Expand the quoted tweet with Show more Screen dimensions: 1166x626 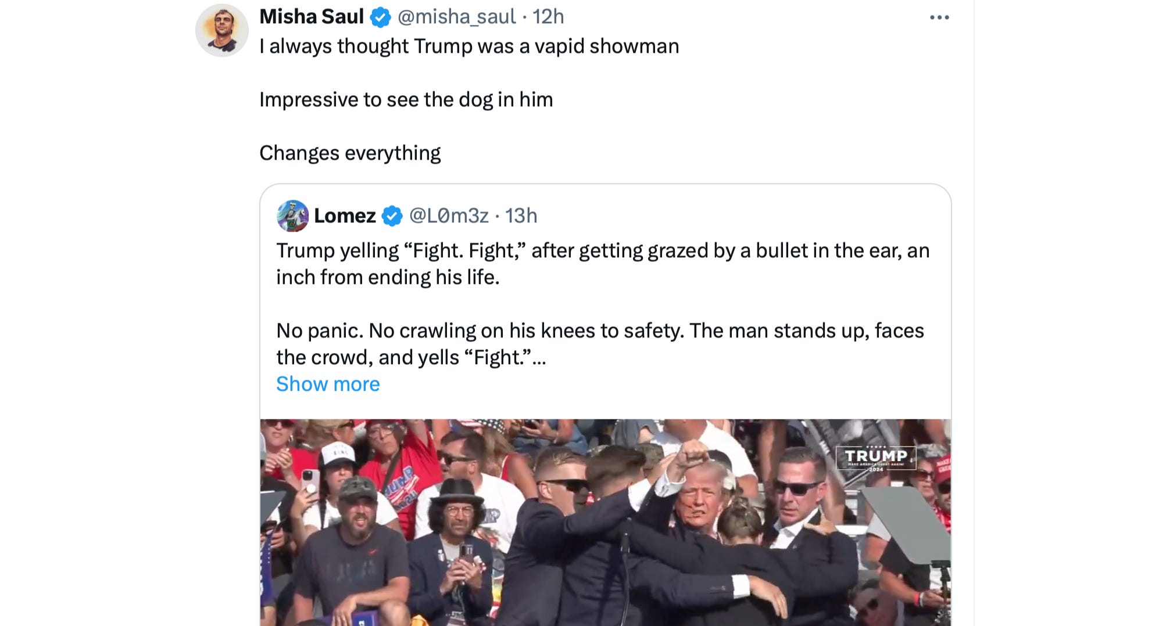(x=328, y=384)
